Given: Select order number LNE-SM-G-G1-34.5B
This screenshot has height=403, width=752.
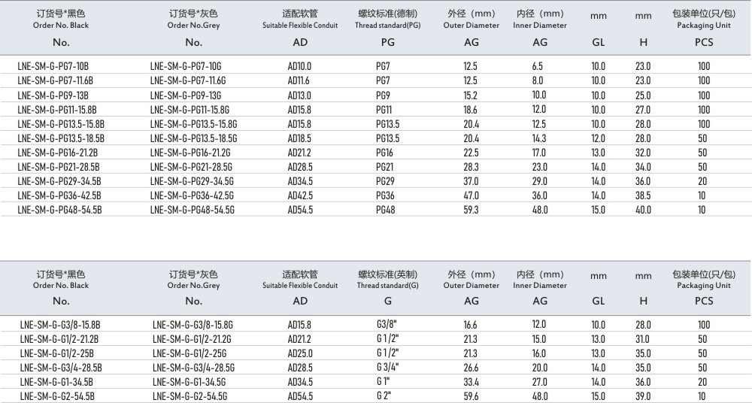Looking at the screenshot, I should 58,382.
